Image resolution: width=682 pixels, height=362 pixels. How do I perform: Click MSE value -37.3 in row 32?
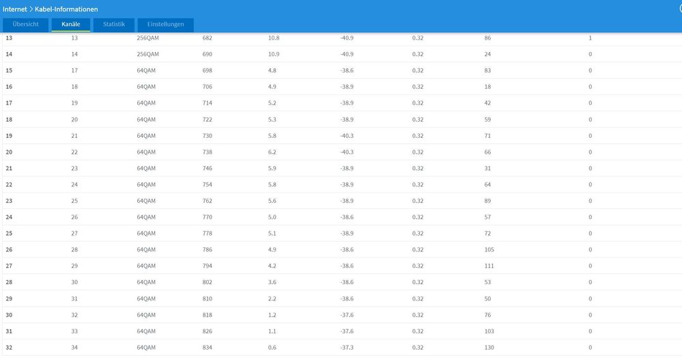point(347,348)
